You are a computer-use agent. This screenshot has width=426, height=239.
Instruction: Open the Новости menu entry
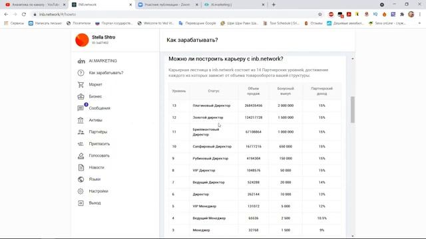click(96, 167)
